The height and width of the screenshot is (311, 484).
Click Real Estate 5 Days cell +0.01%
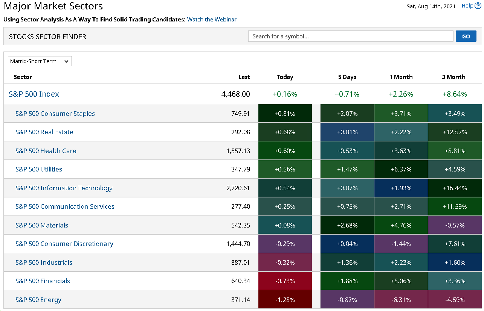click(347, 132)
